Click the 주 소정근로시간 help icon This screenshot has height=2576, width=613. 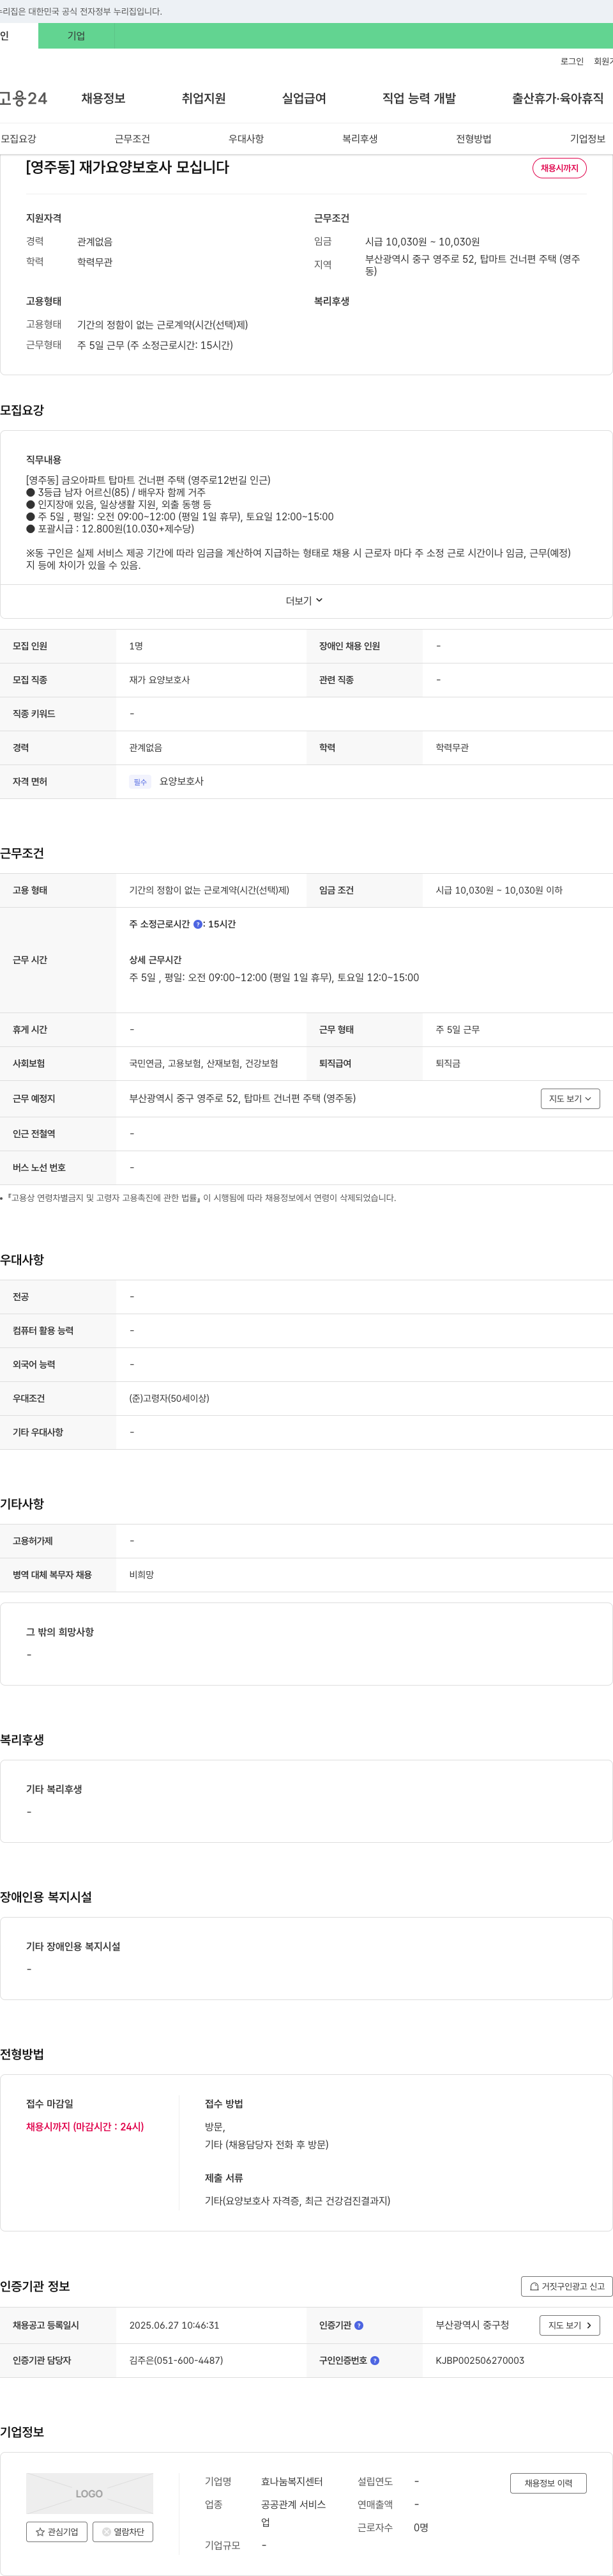198,924
